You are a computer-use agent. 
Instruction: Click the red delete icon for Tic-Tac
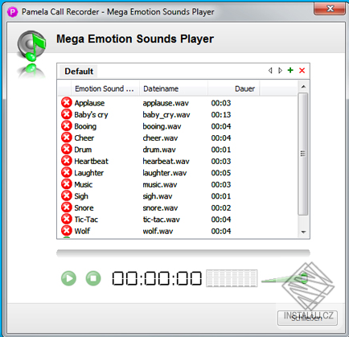[x=67, y=220]
